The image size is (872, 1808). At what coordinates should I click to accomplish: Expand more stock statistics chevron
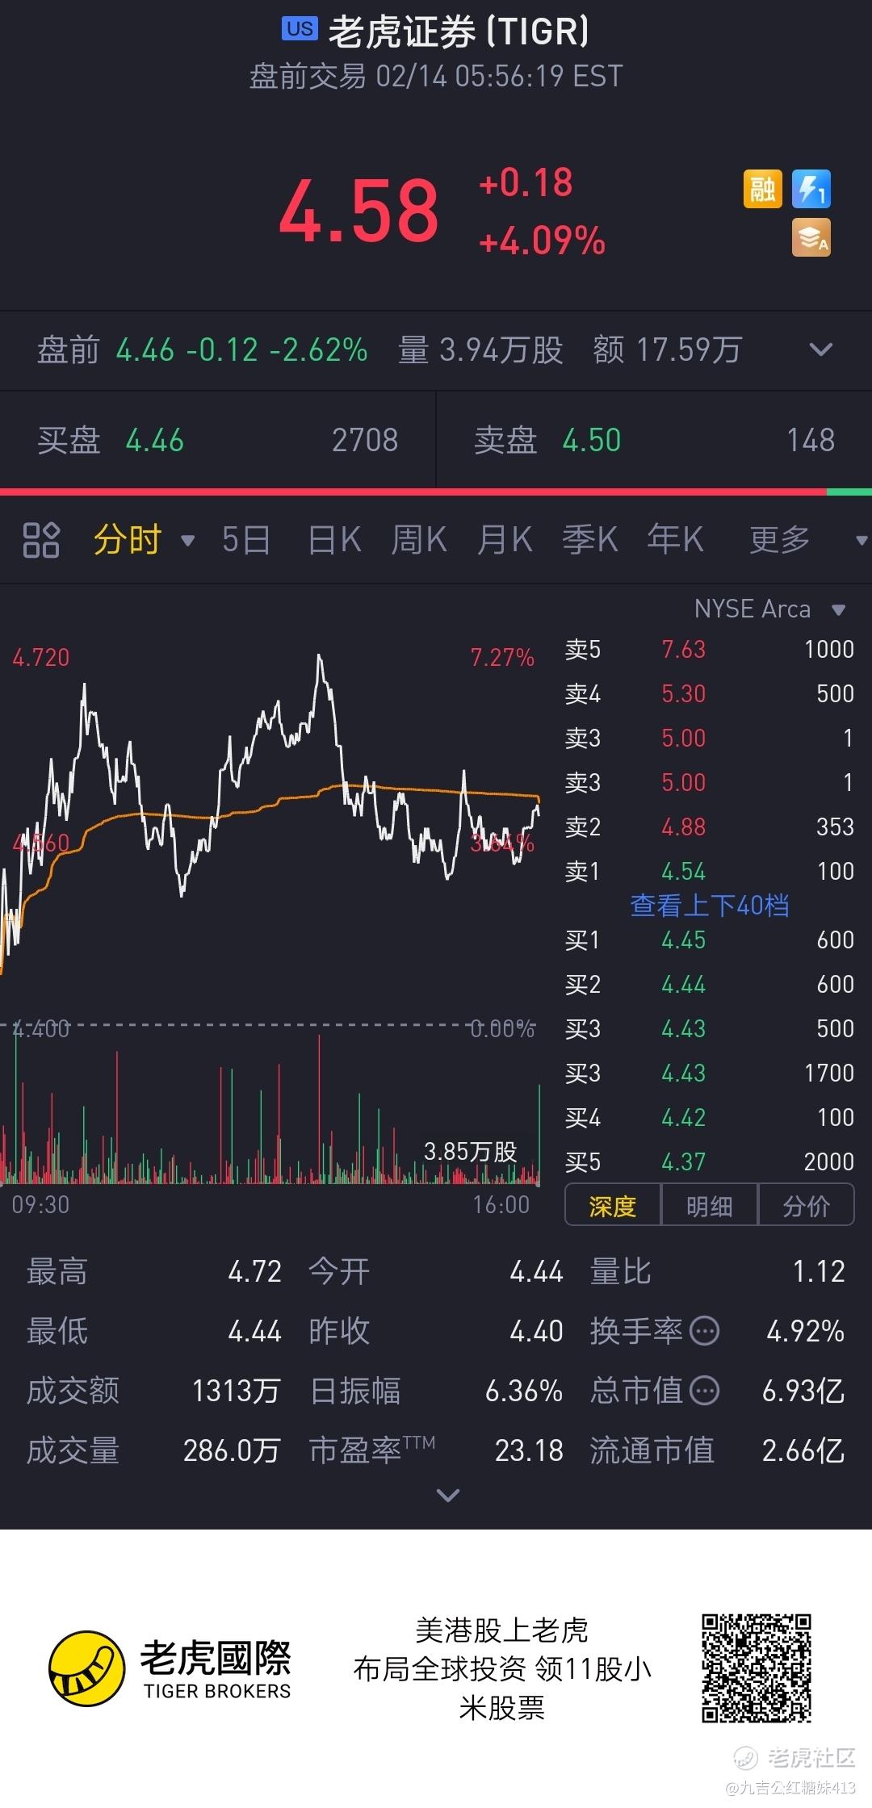tap(447, 1495)
